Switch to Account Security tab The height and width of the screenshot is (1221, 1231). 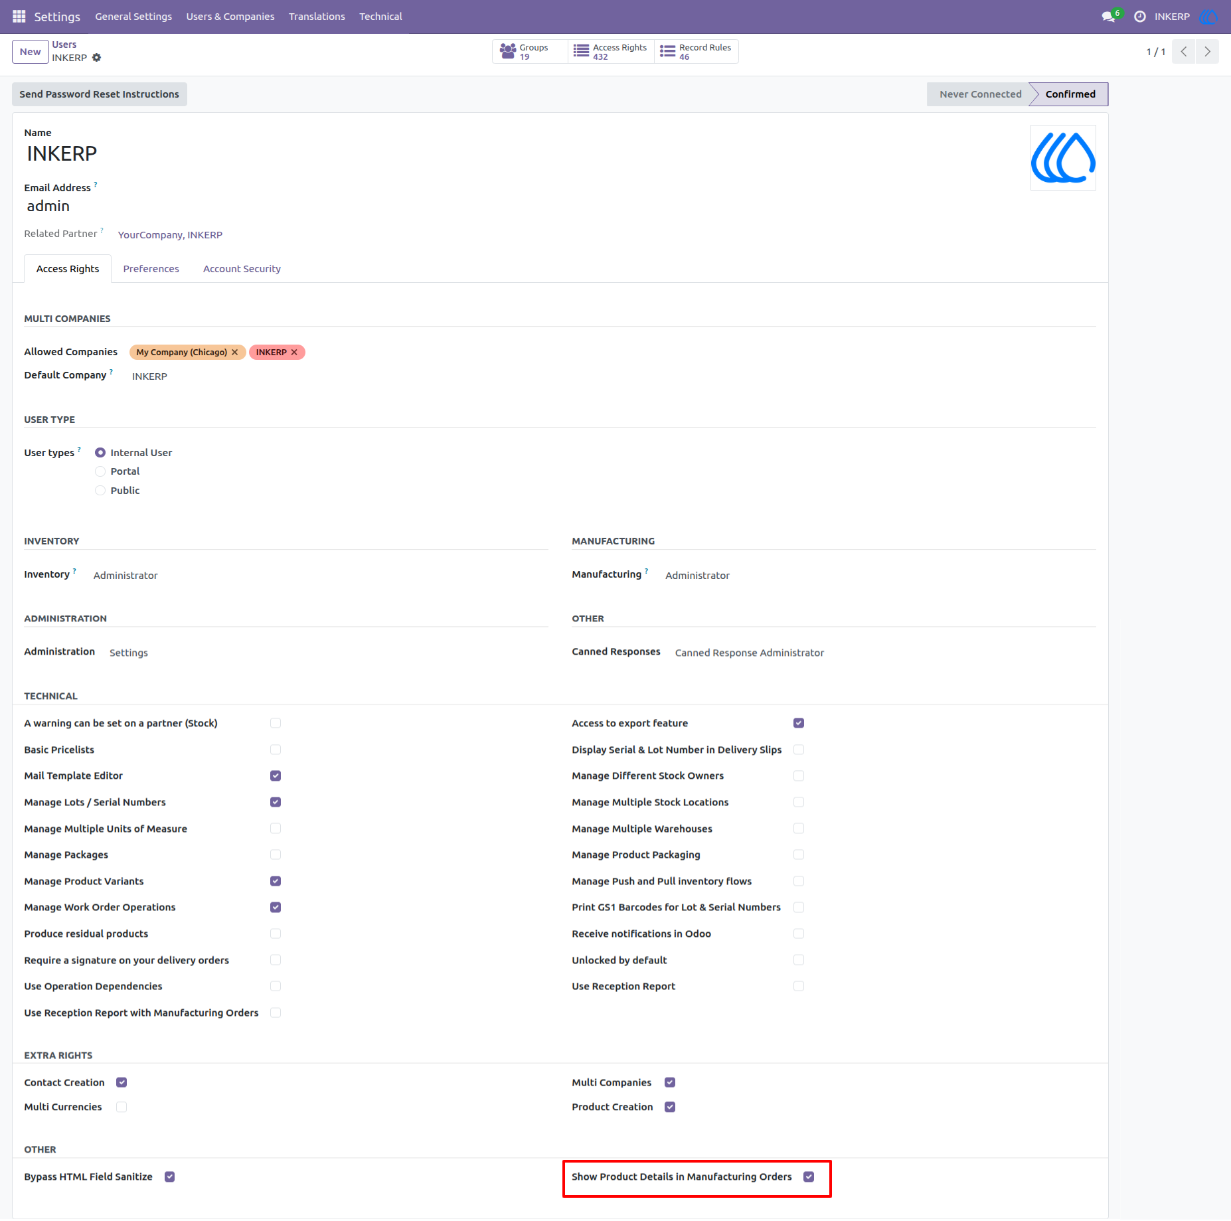pos(242,269)
